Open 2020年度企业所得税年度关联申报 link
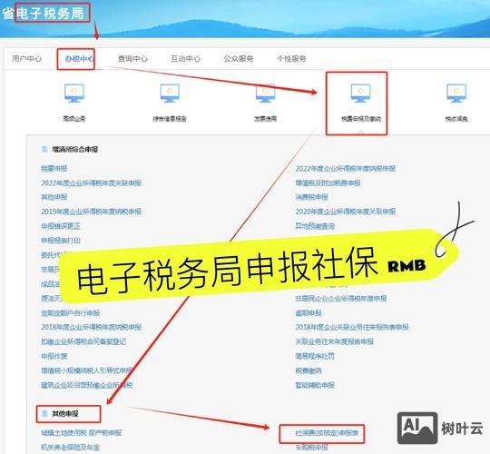Image resolution: width=490 pixels, height=454 pixels. click(x=346, y=212)
